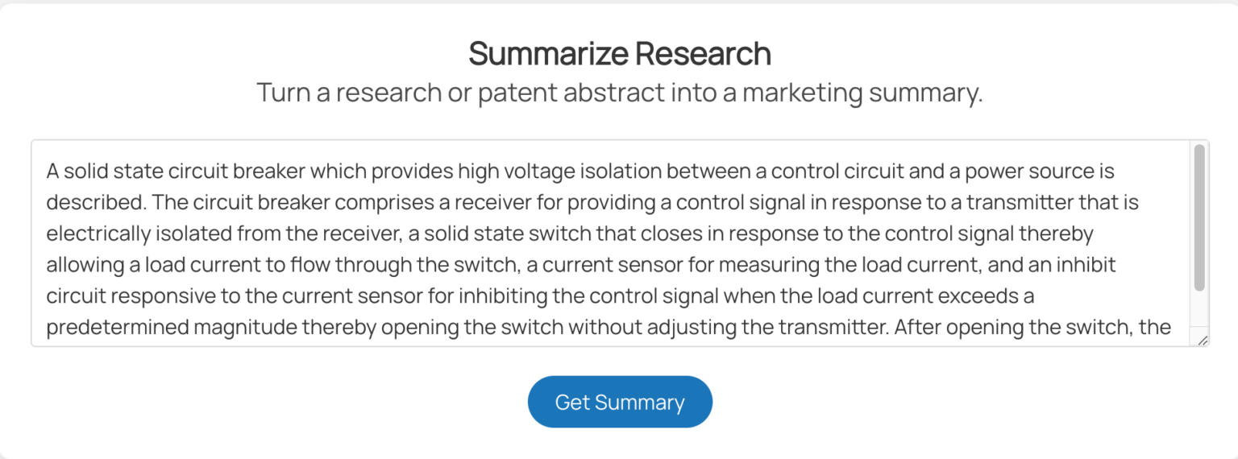Screen dimensions: 1238x459
Task: Place cursor on the words "A solid state circuit breaker"
Action: [174, 171]
